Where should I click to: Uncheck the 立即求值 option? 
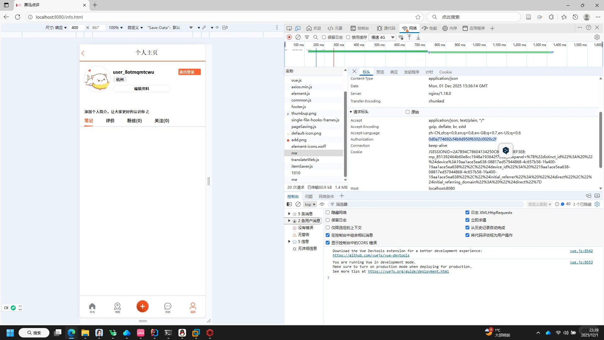(x=467, y=220)
